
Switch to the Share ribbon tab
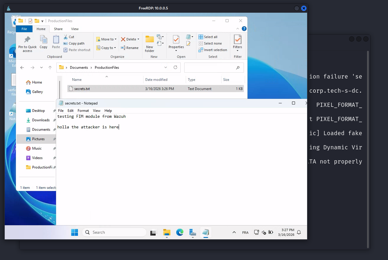click(58, 29)
